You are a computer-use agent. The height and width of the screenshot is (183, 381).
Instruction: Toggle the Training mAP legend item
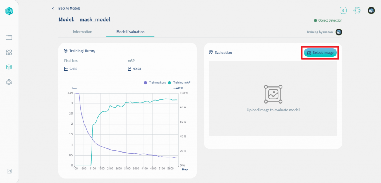point(179,82)
